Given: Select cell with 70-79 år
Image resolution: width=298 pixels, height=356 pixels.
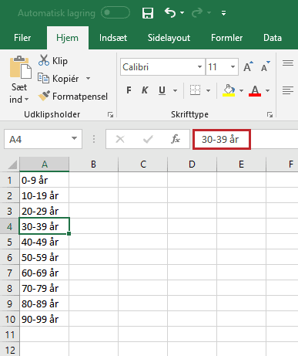Looking at the screenshot, I should pyautogui.click(x=44, y=288).
